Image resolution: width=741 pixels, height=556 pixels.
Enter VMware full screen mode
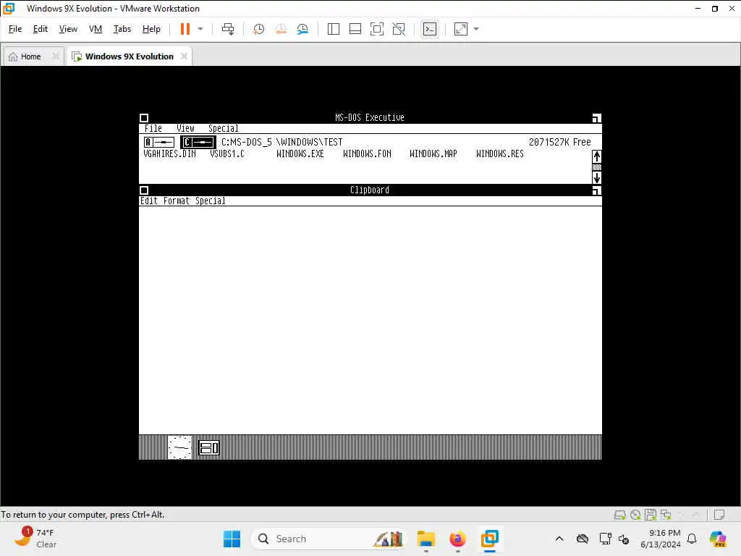click(x=376, y=29)
